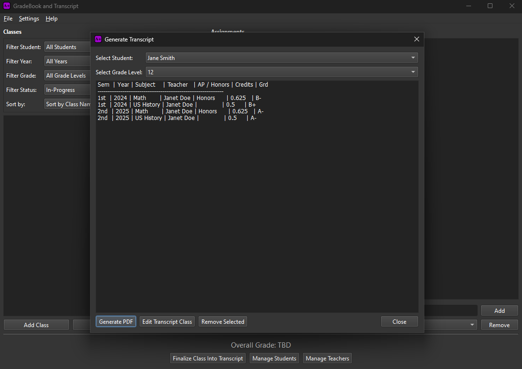Click the Overall Grade: TBD label
522x369 pixels.
click(261, 345)
